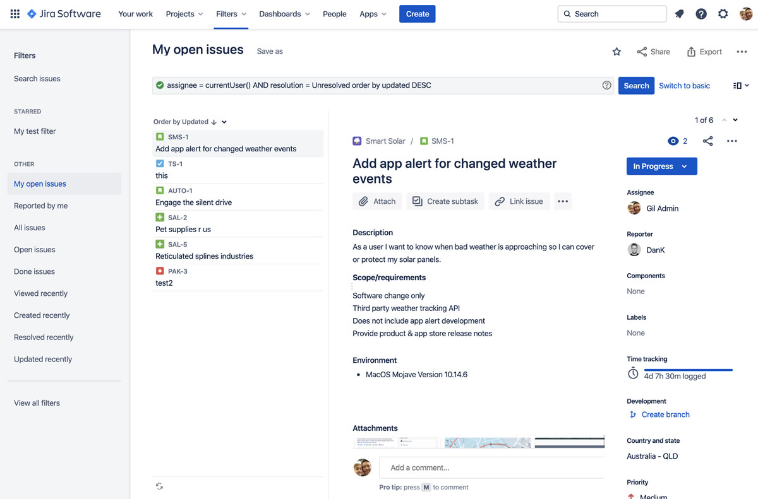Expand the Projects menu
The image size is (758, 499).
pos(184,14)
